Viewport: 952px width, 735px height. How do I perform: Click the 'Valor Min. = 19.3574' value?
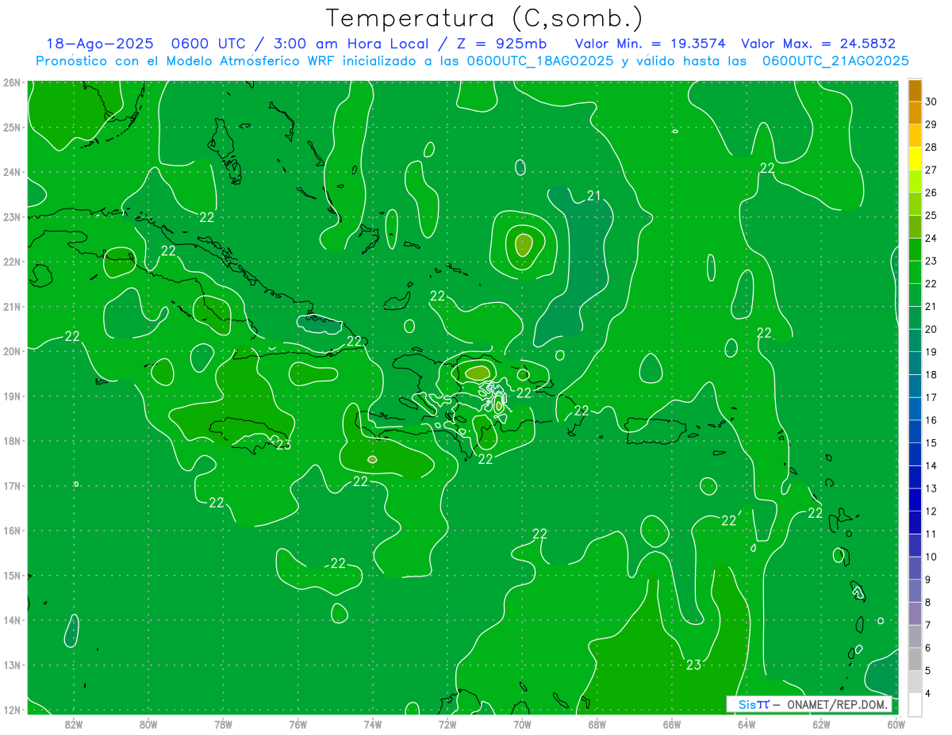click(x=651, y=44)
